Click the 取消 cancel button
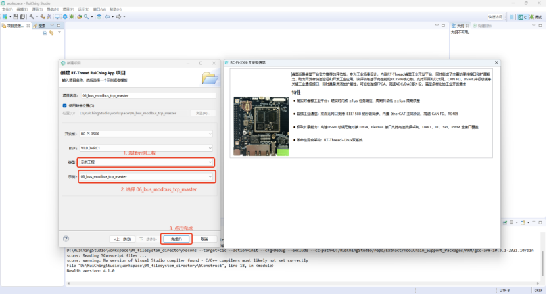 coord(204,239)
